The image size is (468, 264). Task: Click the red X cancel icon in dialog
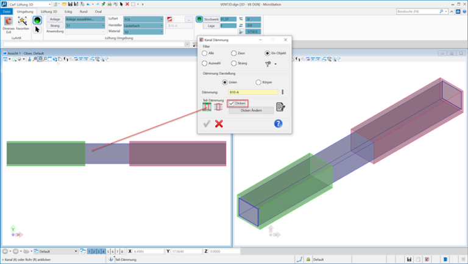click(219, 123)
